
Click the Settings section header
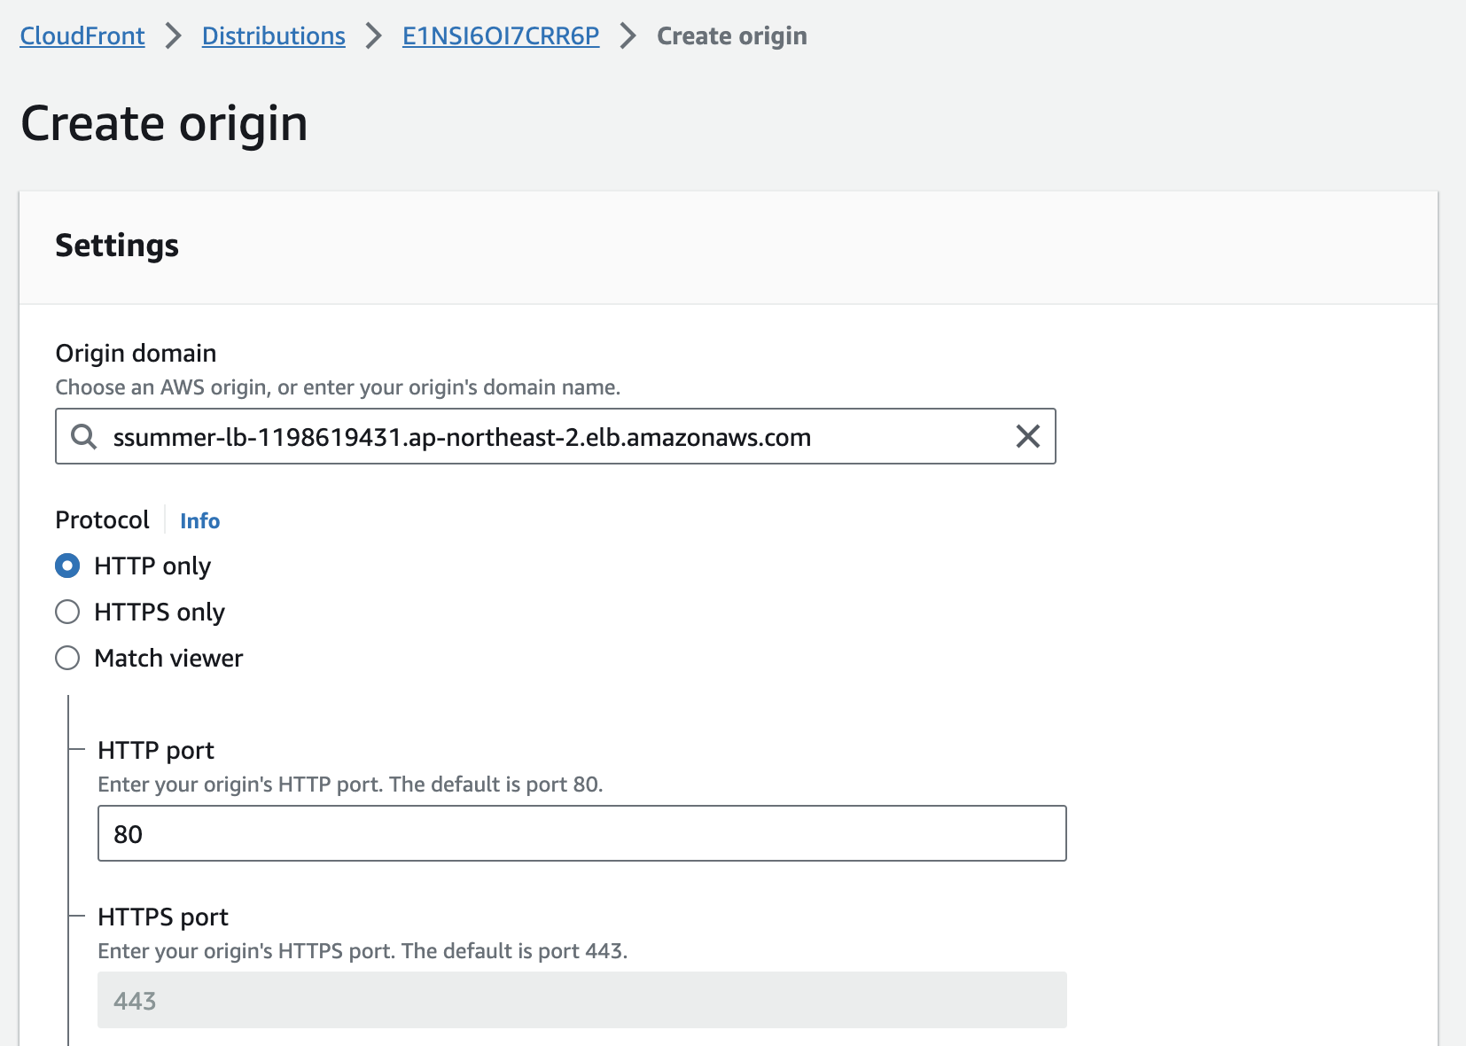pos(117,246)
